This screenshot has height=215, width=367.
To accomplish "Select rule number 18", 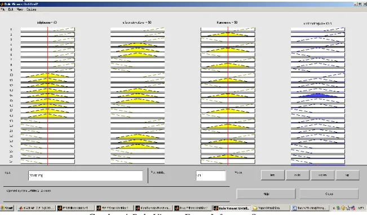I will click(x=11, y=116).
